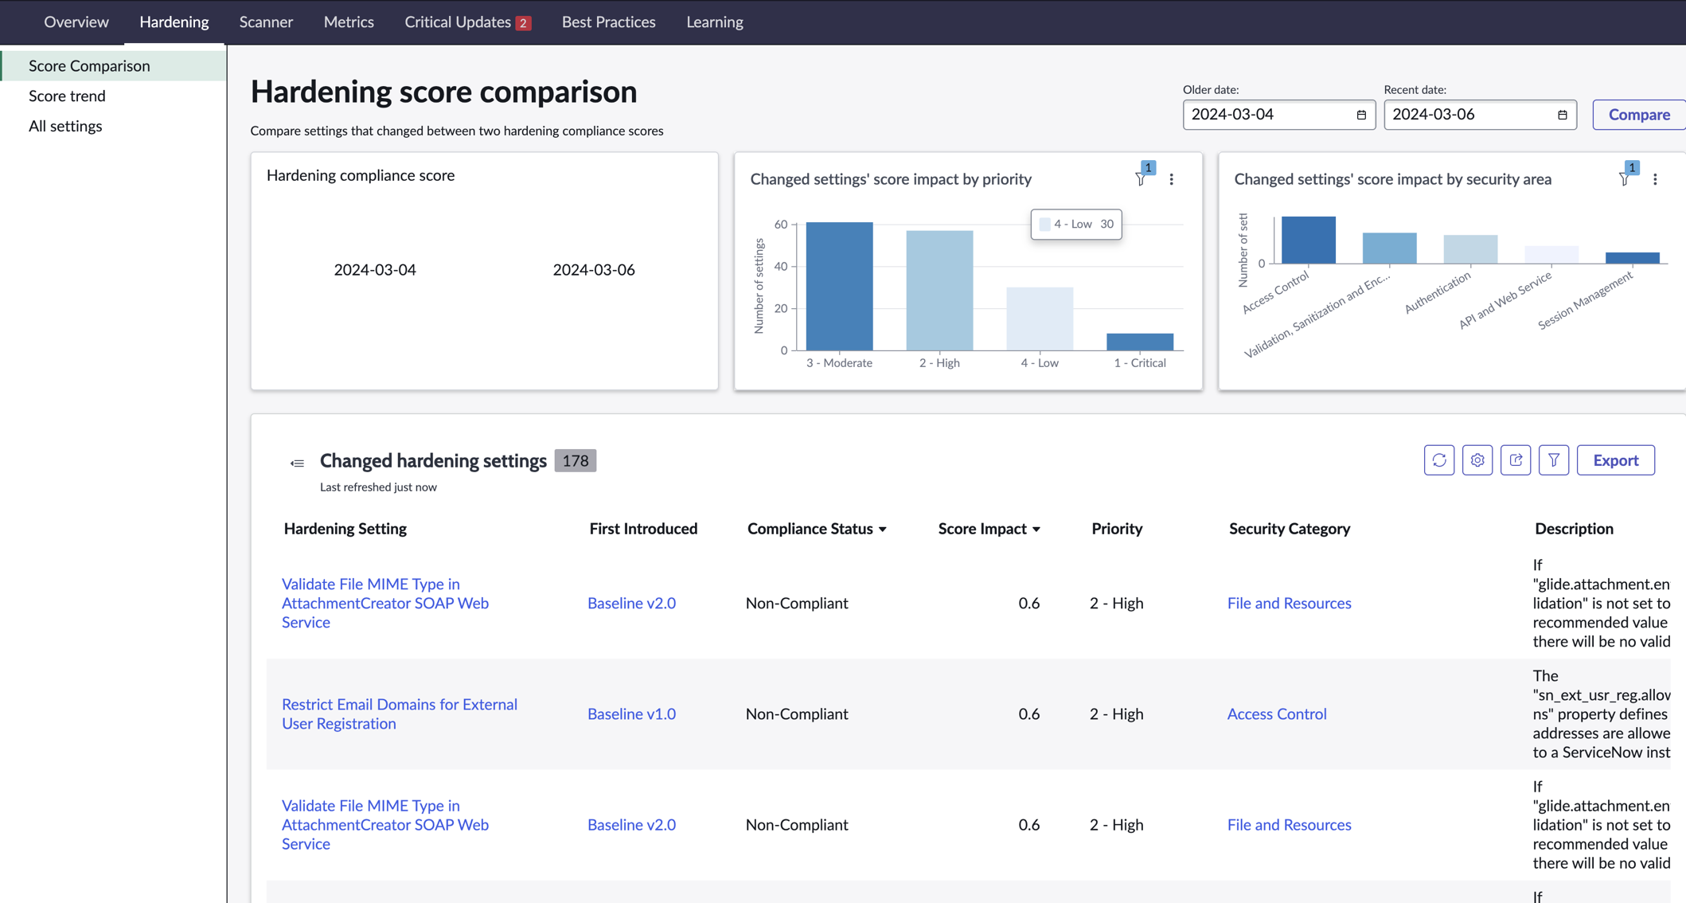Click the Hardening compliance score card title
The height and width of the screenshot is (903, 1686).
pyautogui.click(x=361, y=175)
